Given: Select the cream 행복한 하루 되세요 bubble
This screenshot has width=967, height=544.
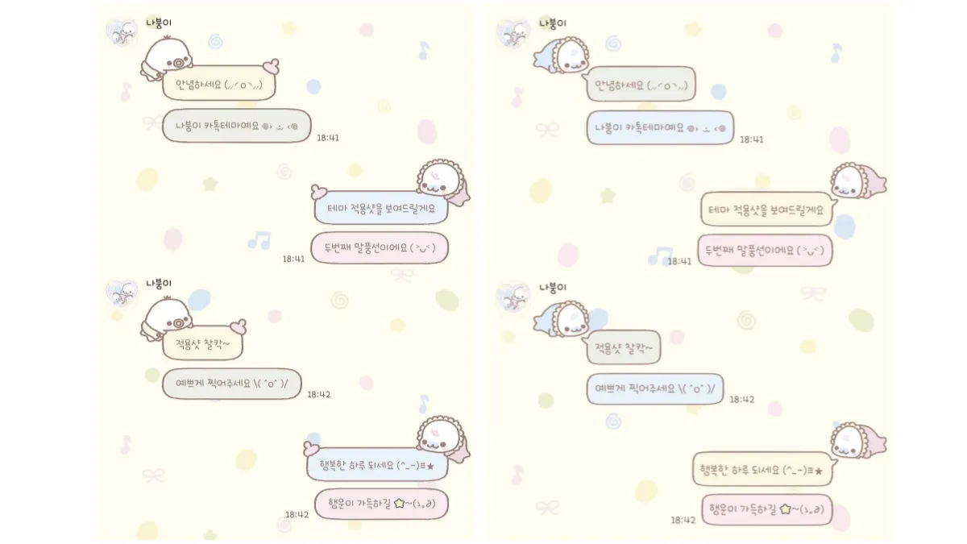Looking at the screenshot, I should tap(762, 469).
